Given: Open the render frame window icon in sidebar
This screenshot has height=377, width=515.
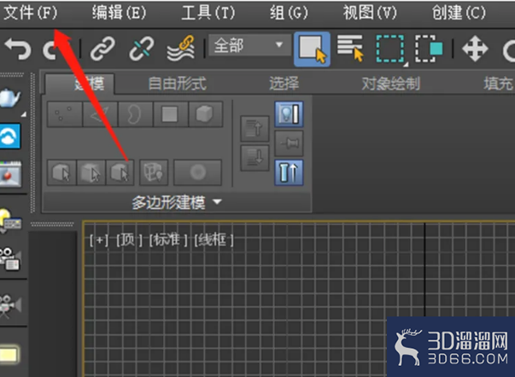Looking at the screenshot, I should [10, 174].
